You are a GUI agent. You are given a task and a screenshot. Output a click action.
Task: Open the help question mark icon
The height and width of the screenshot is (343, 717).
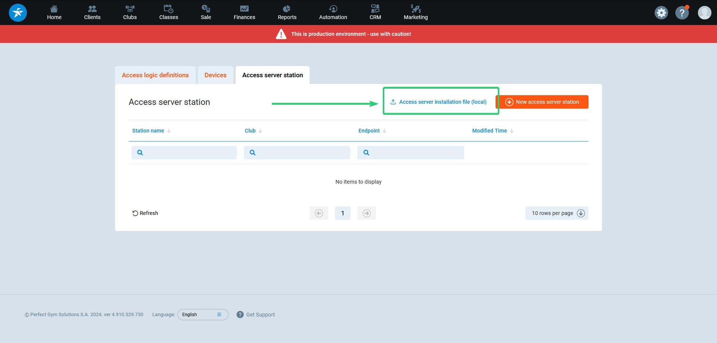682,13
